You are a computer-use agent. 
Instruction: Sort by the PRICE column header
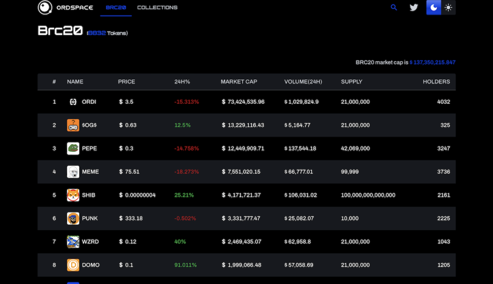(126, 82)
